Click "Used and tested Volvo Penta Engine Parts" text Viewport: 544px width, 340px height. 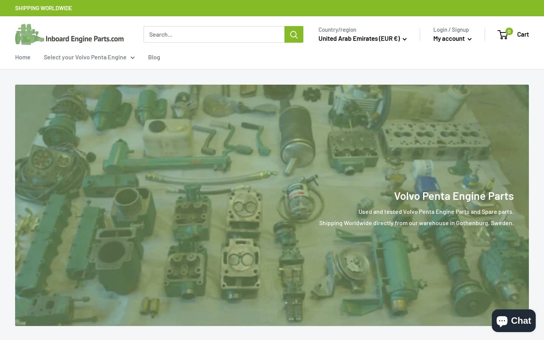click(414, 212)
